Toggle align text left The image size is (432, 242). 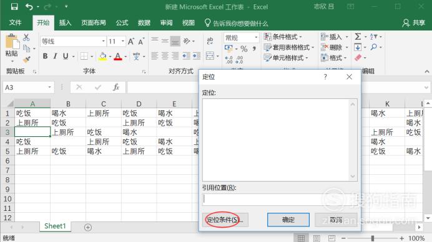click(155, 57)
